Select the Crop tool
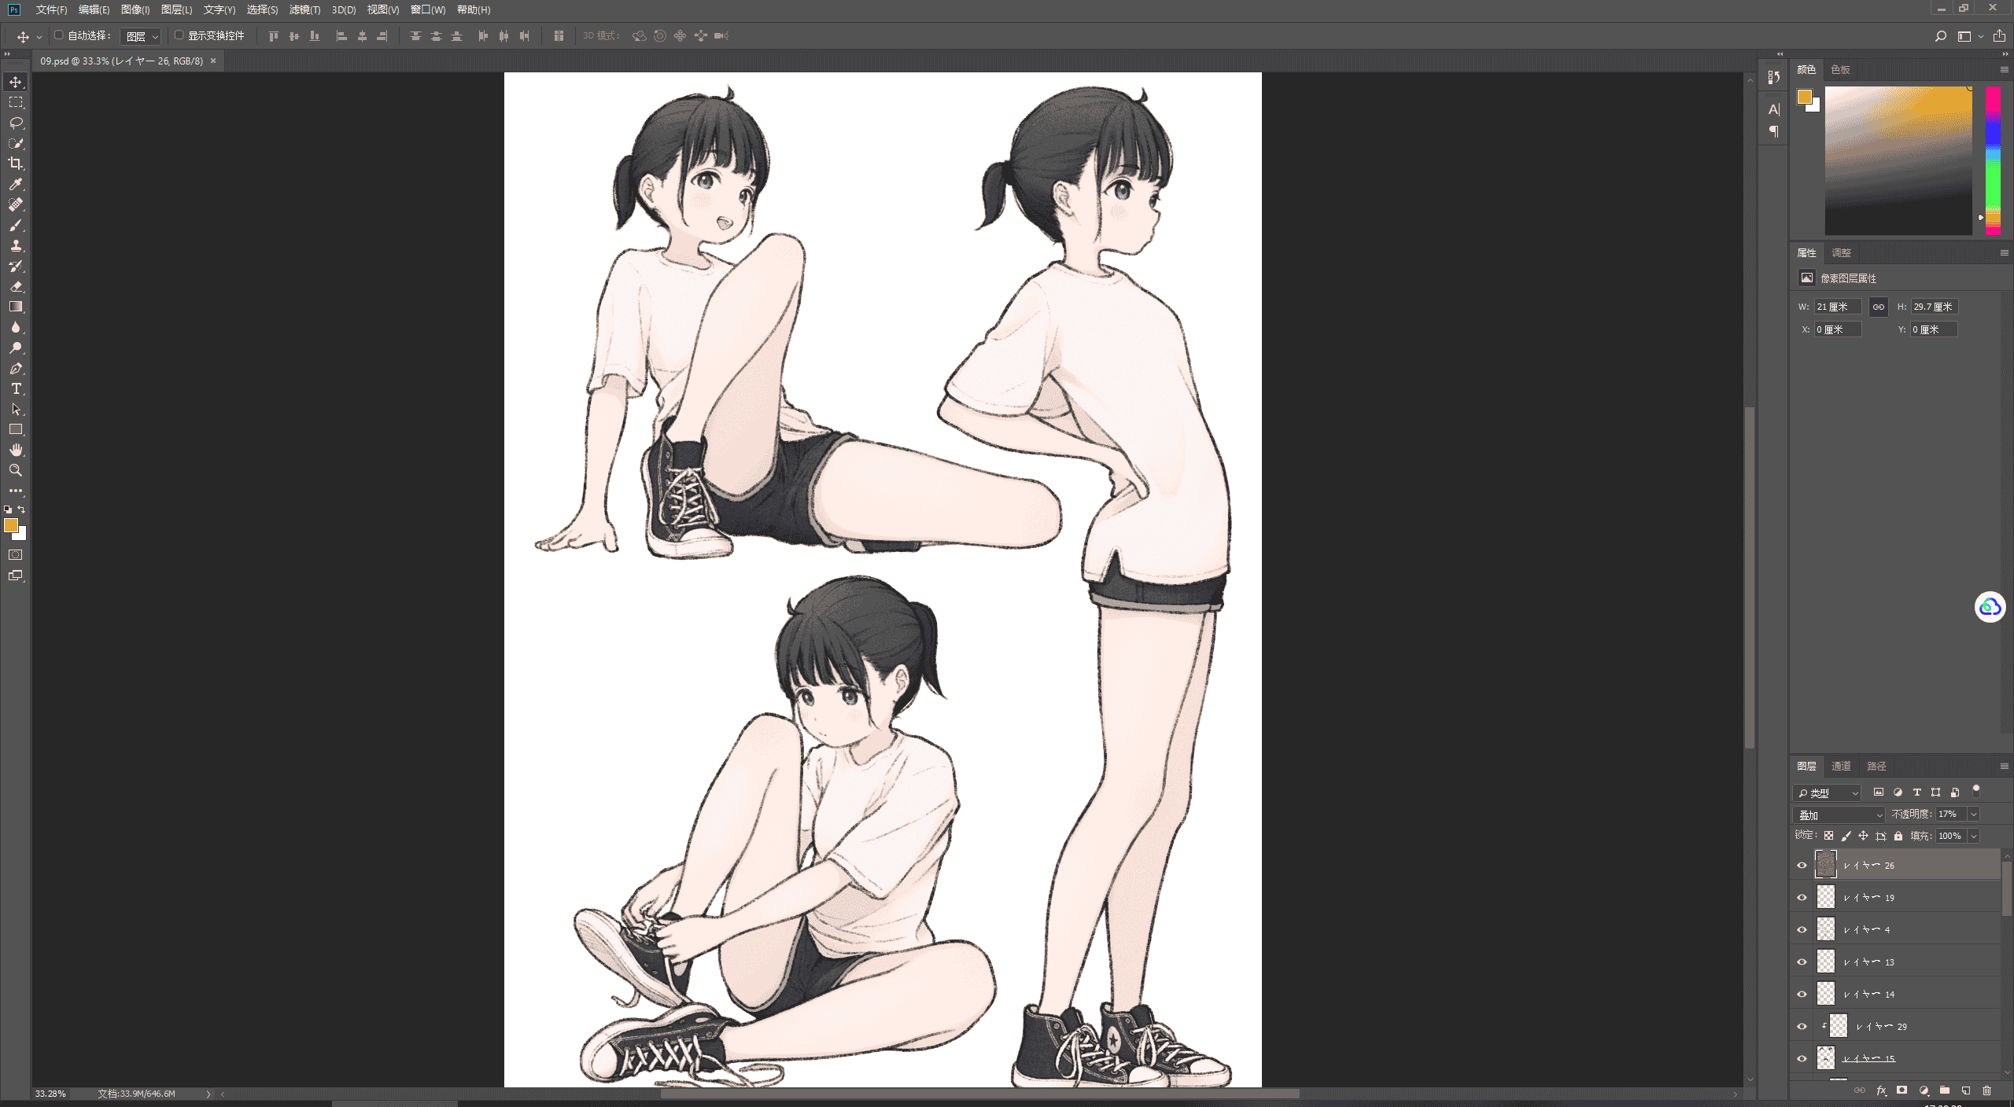Viewport: 2014px width, 1107px height. click(16, 164)
